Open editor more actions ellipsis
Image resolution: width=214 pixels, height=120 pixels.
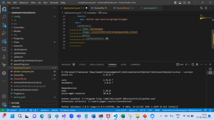click(210, 8)
